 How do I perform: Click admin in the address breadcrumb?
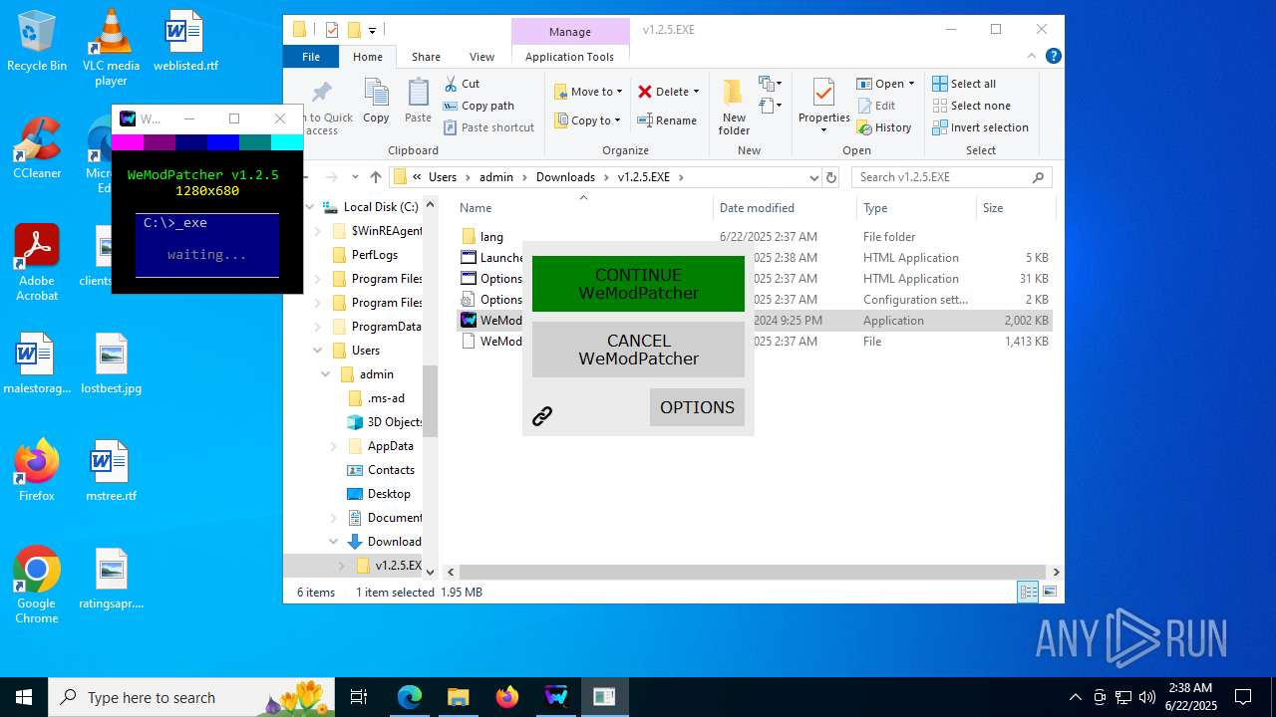click(x=496, y=177)
